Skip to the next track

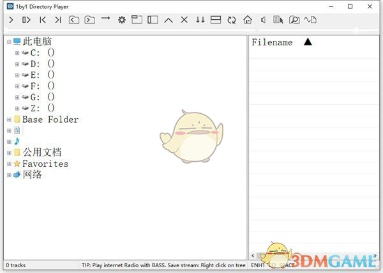click(58, 20)
